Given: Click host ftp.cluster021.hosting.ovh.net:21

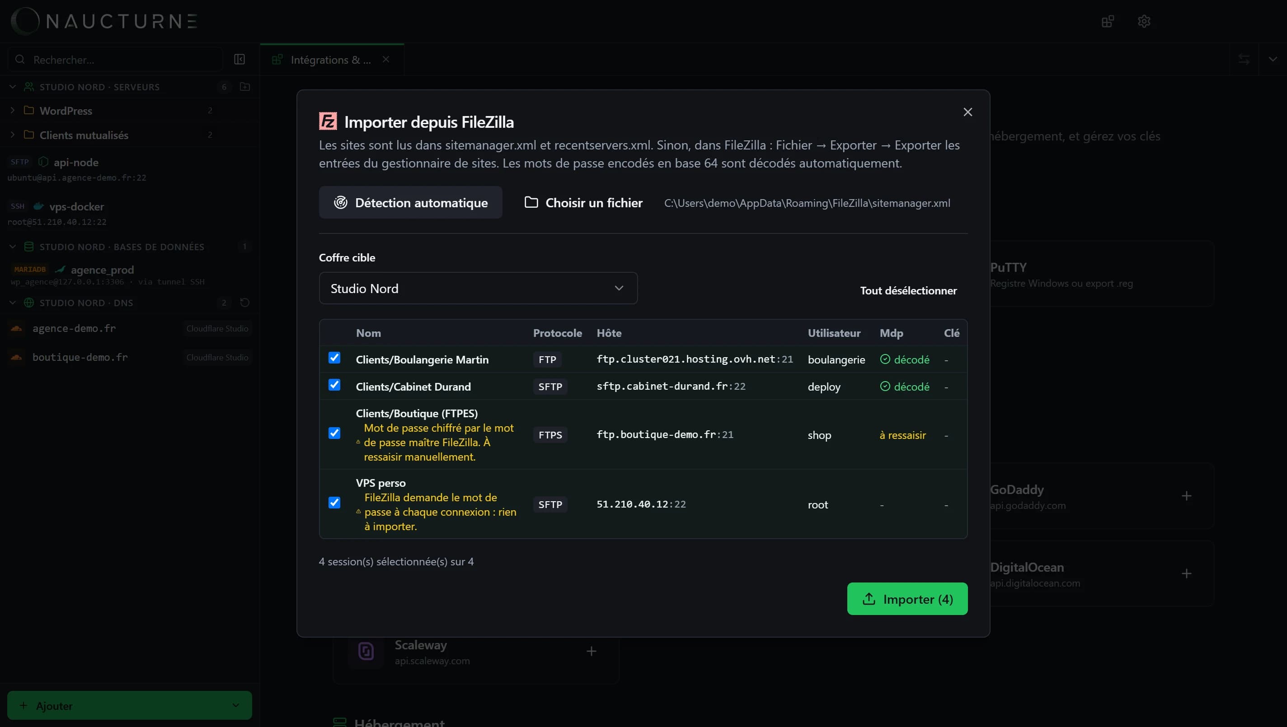Looking at the screenshot, I should pyautogui.click(x=695, y=359).
